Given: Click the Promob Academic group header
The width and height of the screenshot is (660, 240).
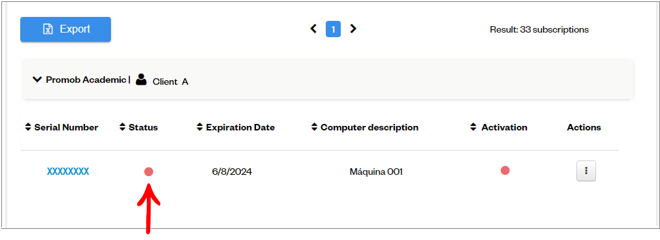Looking at the screenshot, I should 328,80.
